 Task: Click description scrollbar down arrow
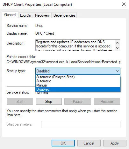click(117, 48)
